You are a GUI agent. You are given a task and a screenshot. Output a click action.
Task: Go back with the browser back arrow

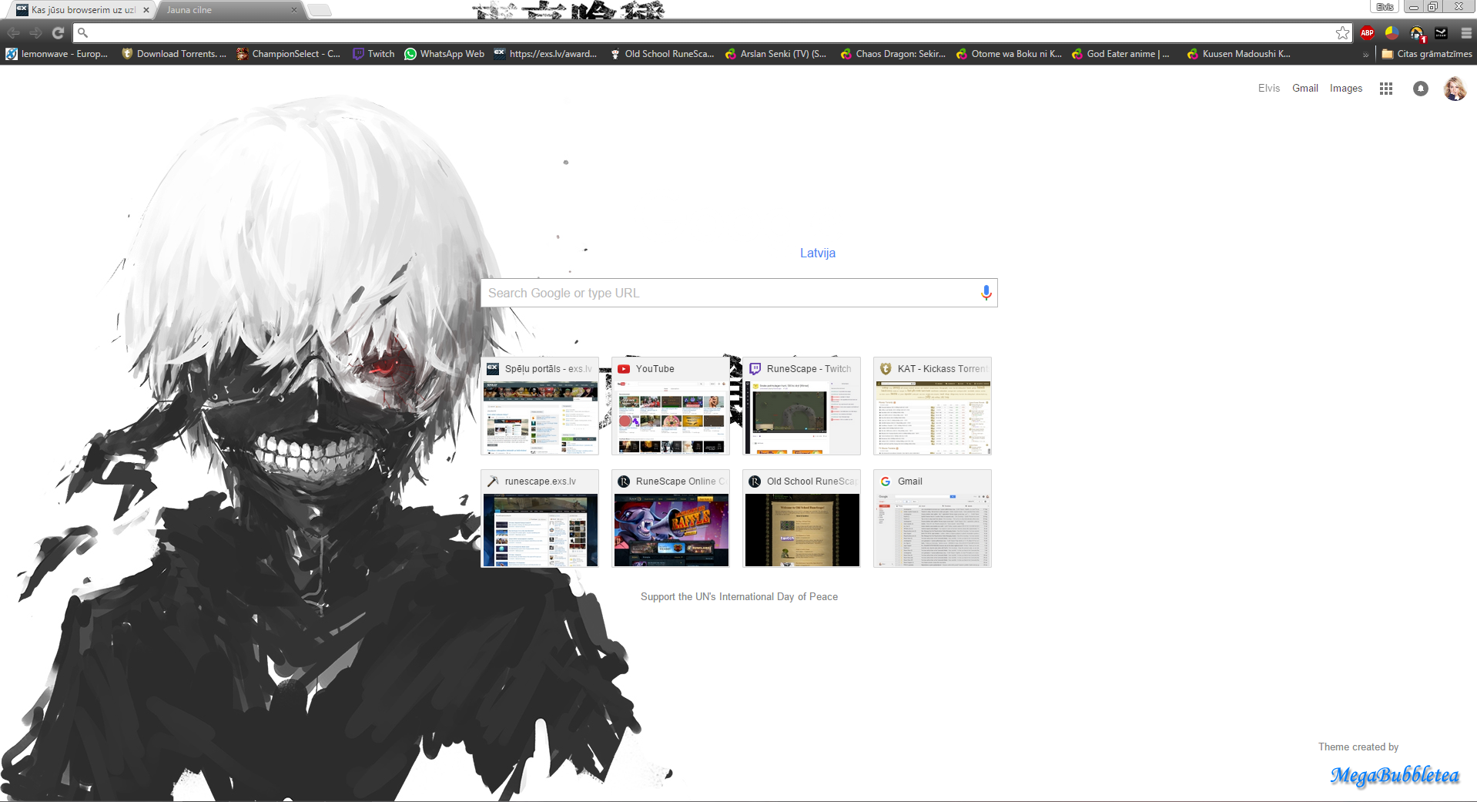pyautogui.click(x=13, y=33)
